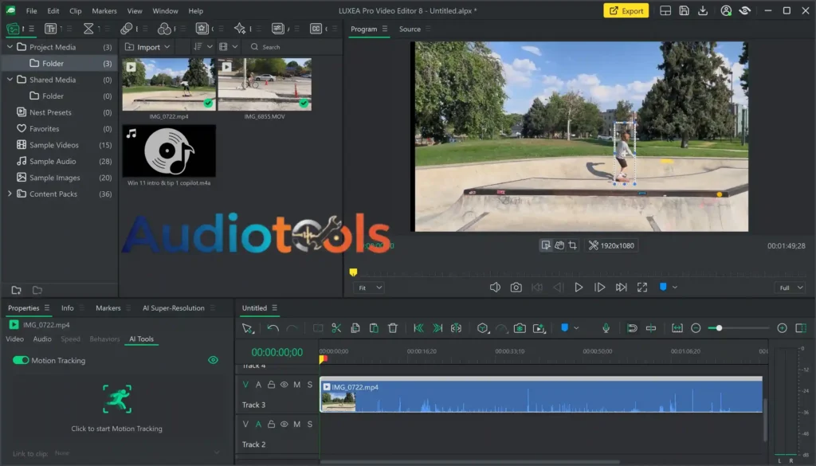Toggle the V video target on Track 3
The image size is (816, 466).
[x=245, y=385]
